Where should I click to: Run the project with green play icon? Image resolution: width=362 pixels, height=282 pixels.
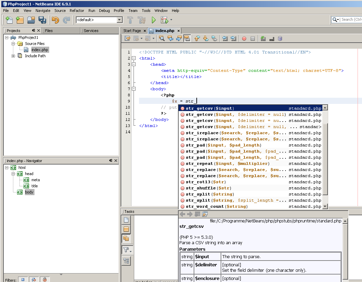click(154, 20)
